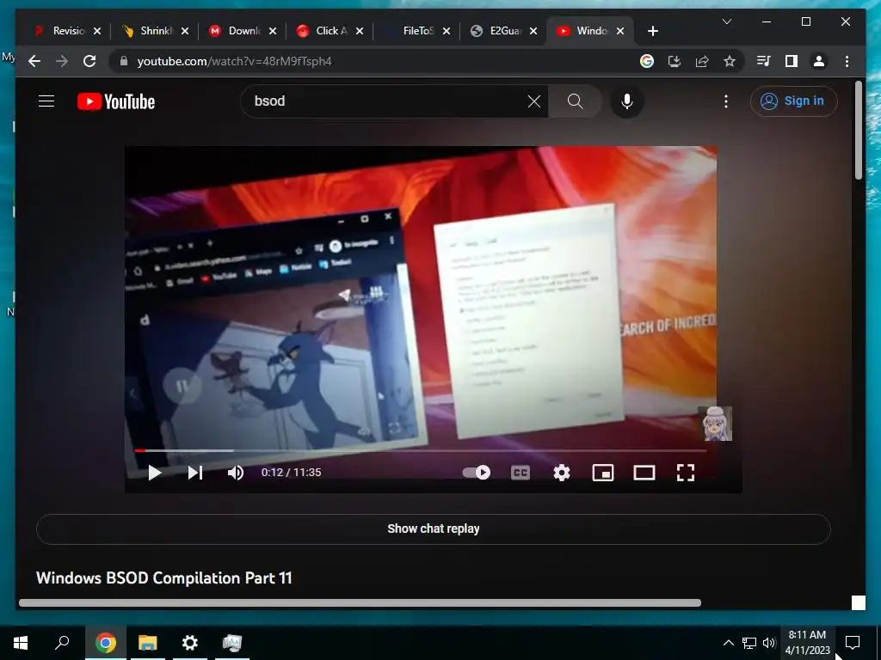
Task: Click the address bar URL
Action: (234, 61)
